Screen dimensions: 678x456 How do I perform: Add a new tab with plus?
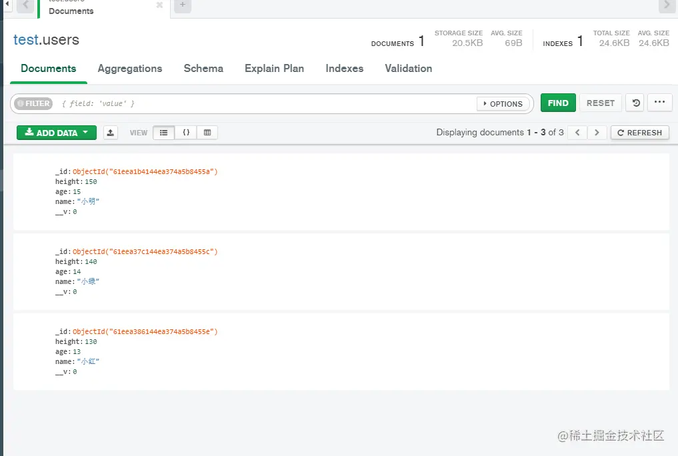click(183, 5)
